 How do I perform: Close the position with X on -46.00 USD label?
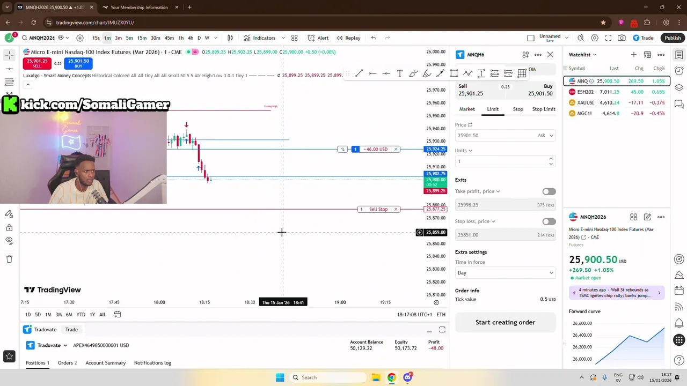(x=396, y=149)
